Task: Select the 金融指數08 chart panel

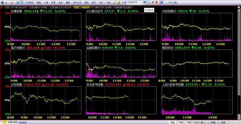Action: 121,63
